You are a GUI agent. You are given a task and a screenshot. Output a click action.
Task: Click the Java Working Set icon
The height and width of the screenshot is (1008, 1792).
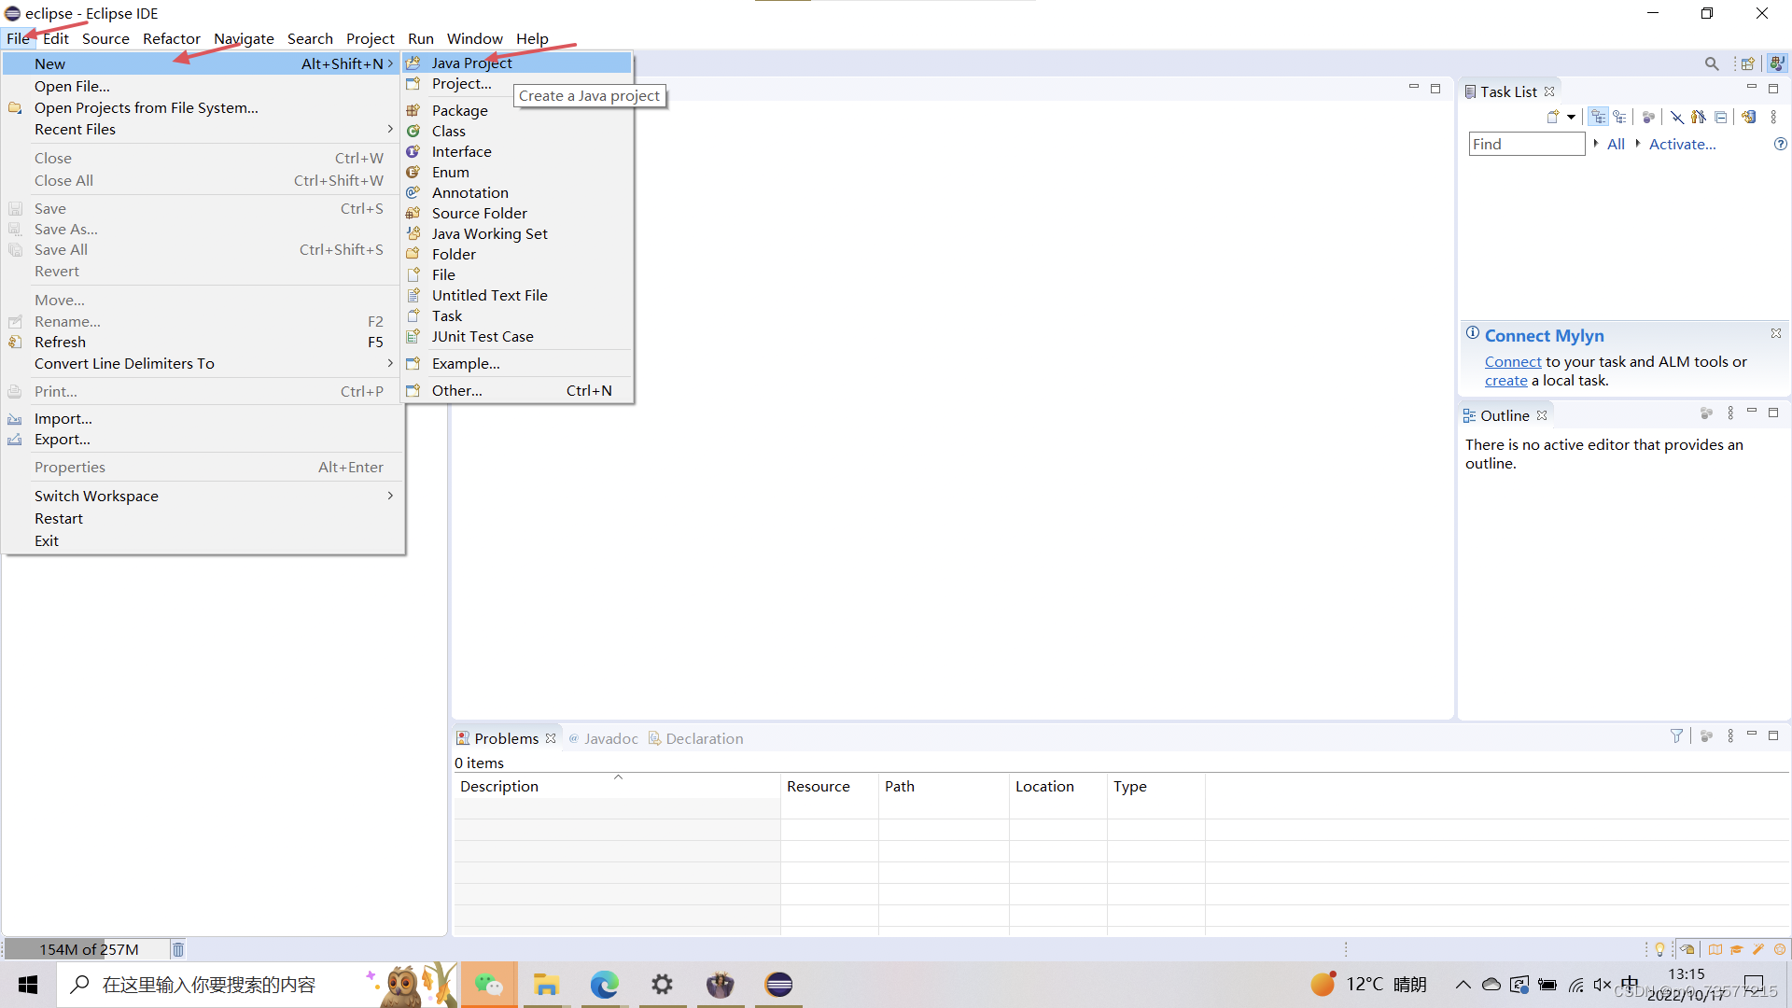(413, 233)
